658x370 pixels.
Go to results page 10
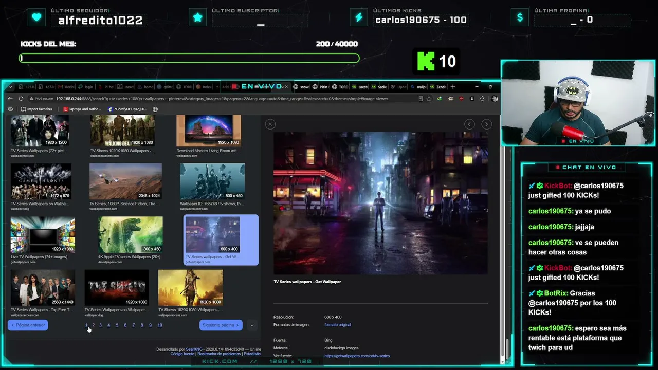click(159, 325)
